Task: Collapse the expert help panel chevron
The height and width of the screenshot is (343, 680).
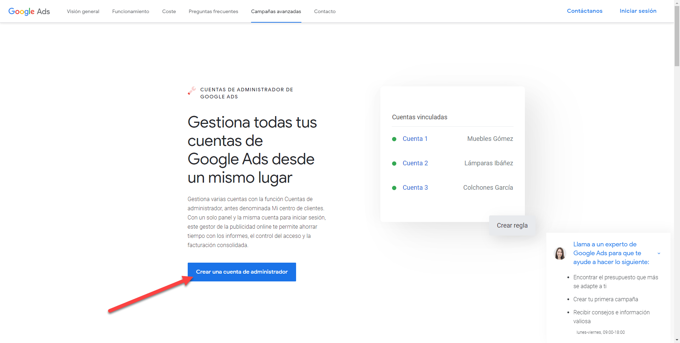Action: click(x=659, y=253)
